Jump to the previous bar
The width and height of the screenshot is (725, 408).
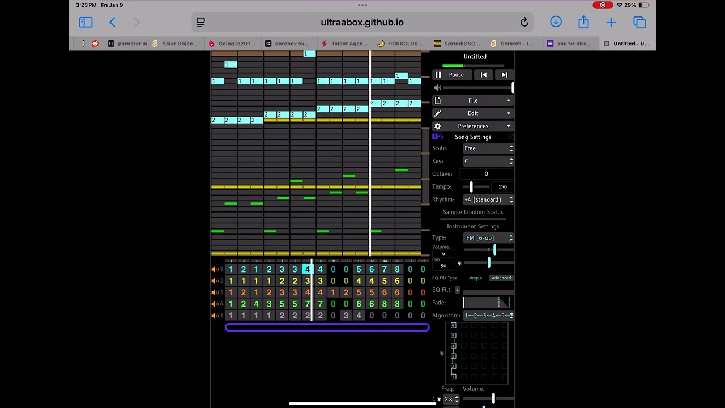coord(484,75)
